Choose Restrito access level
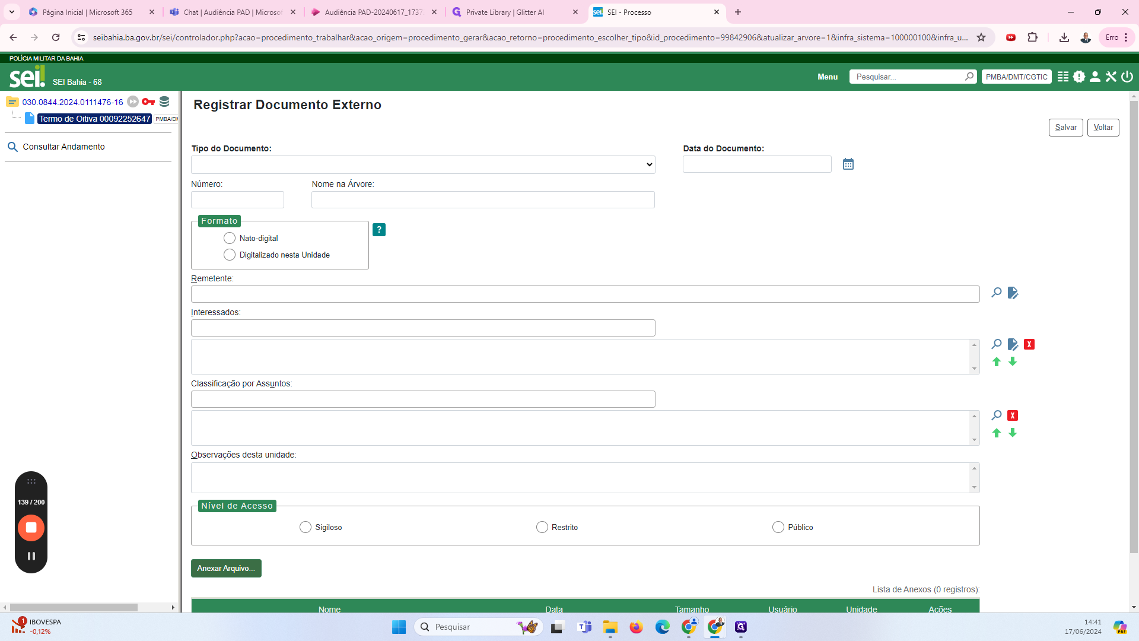 coord(542,527)
